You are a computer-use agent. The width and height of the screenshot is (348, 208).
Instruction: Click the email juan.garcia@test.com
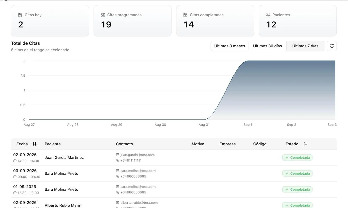pos(138,155)
